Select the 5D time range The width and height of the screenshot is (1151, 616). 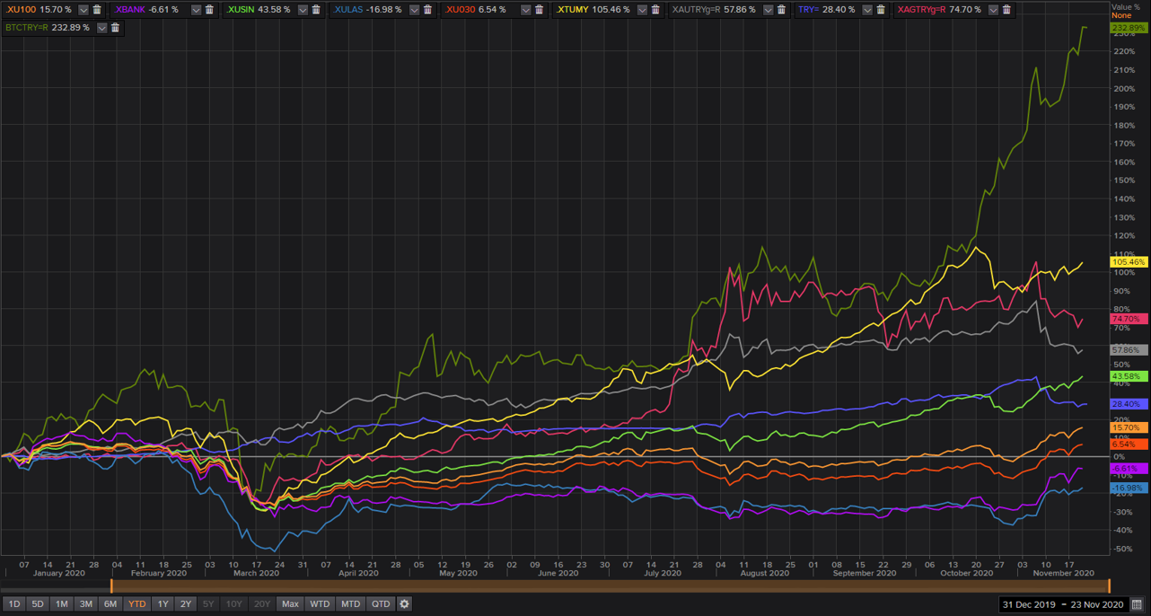coord(38,604)
